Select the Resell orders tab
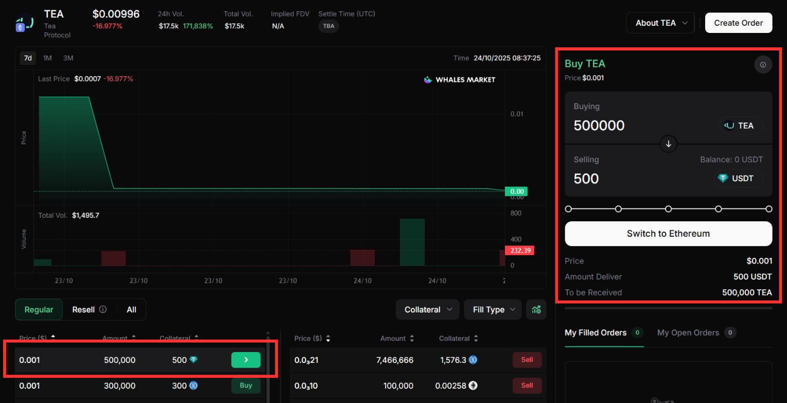This screenshot has height=403, width=787. (83, 309)
